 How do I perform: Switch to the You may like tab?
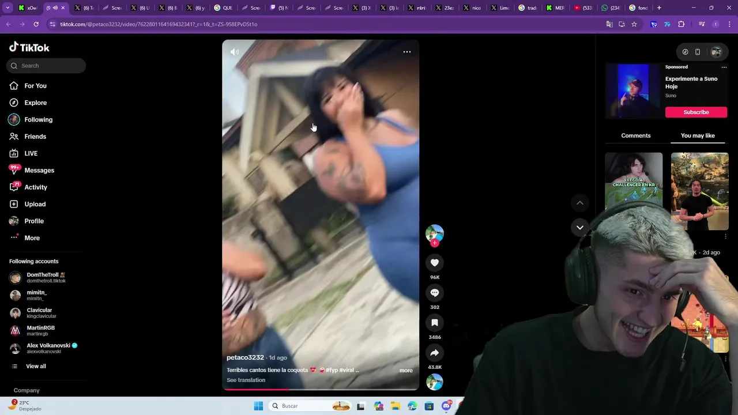(698, 135)
